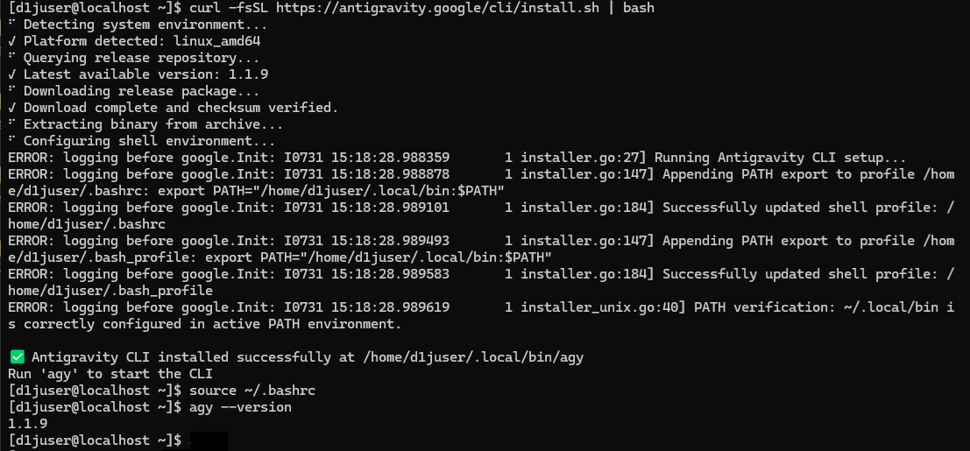Image resolution: width=970 pixels, height=451 pixels.
Task: Click the checkmark beside Latest available version
Action: tap(11, 74)
